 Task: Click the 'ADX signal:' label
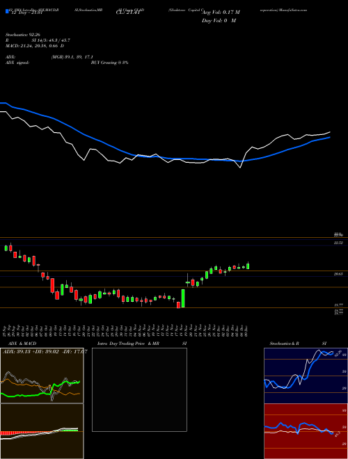pyautogui.click(x=17, y=63)
